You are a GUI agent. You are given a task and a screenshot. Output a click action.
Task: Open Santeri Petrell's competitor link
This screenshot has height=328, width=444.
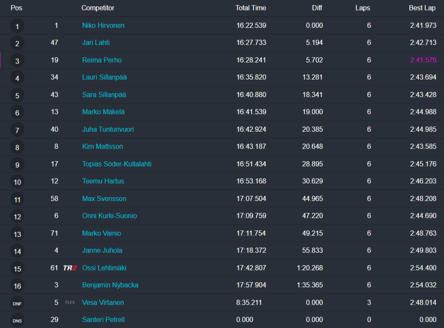[103, 320]
